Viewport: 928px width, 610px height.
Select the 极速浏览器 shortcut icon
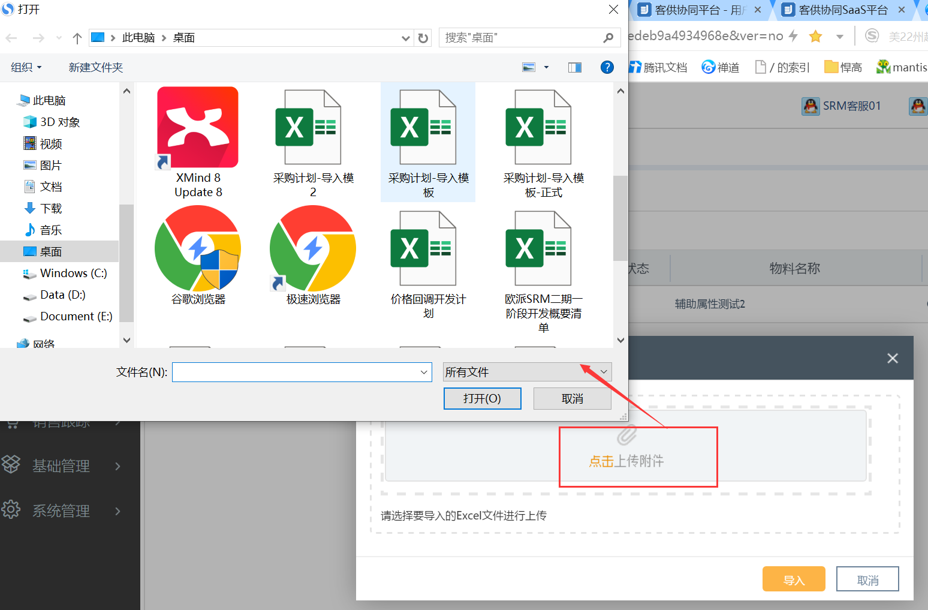click(x=313, y=256)
